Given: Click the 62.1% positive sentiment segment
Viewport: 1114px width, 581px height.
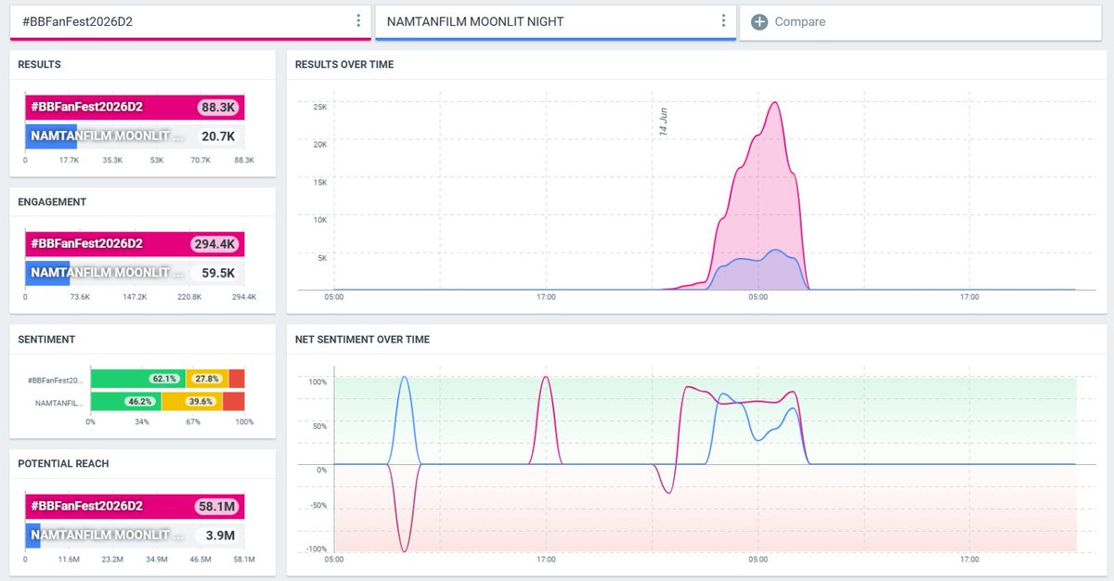Looking at the screenshot, I should point(137,379).
